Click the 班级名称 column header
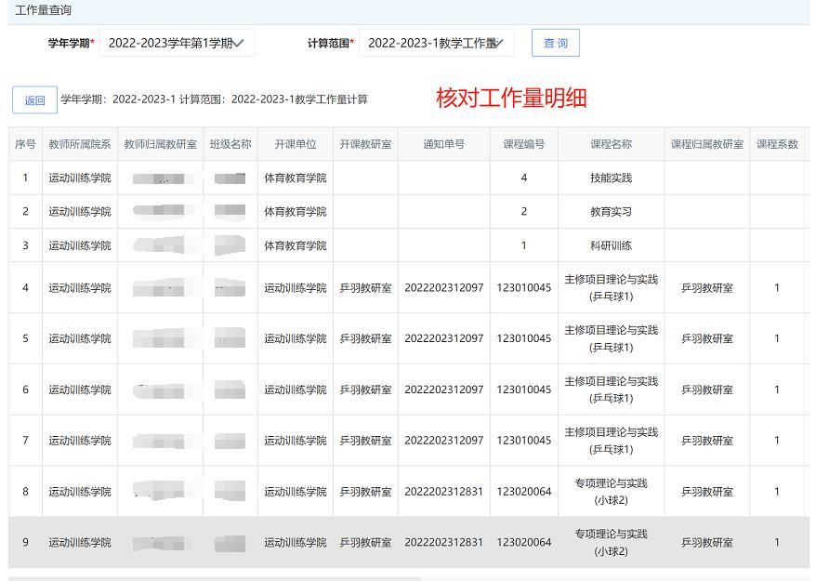 pos(230,144)
